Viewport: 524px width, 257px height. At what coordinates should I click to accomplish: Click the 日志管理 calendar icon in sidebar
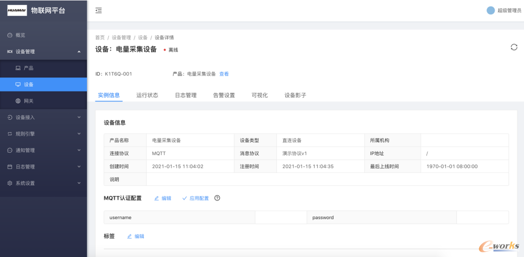coord(10,167)
